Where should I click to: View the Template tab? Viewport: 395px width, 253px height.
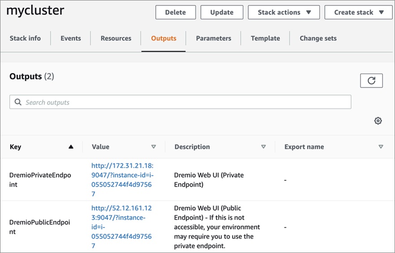point(265,38)
